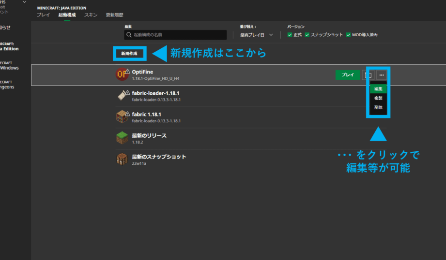Viewport: 446px width, 260px height.
Task: Select the Minecraft Java Edition sidebar entry
Action: 9,46
